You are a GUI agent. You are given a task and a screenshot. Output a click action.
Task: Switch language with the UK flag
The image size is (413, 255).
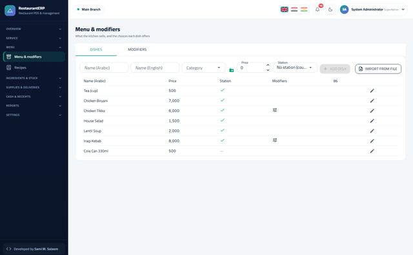pyautogui.click(x=284, y=10)
